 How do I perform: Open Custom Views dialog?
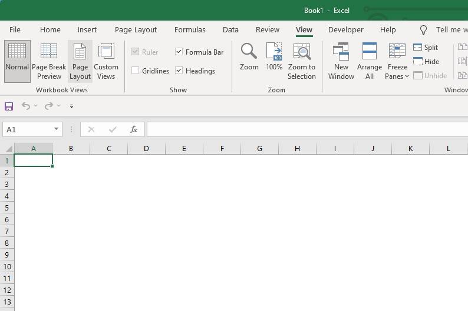point(106,61)
